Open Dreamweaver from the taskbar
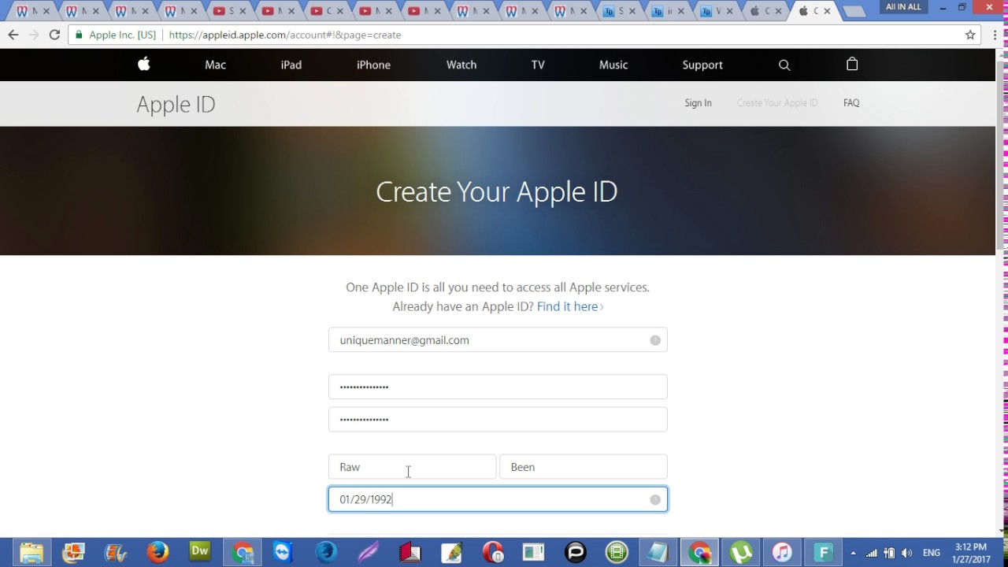 coord(199,552)
